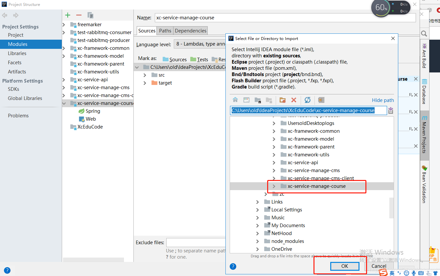The height and width of the screenshot is (276, 440).
Task: Open the Language level dropdown
Action: click(200, 44)
